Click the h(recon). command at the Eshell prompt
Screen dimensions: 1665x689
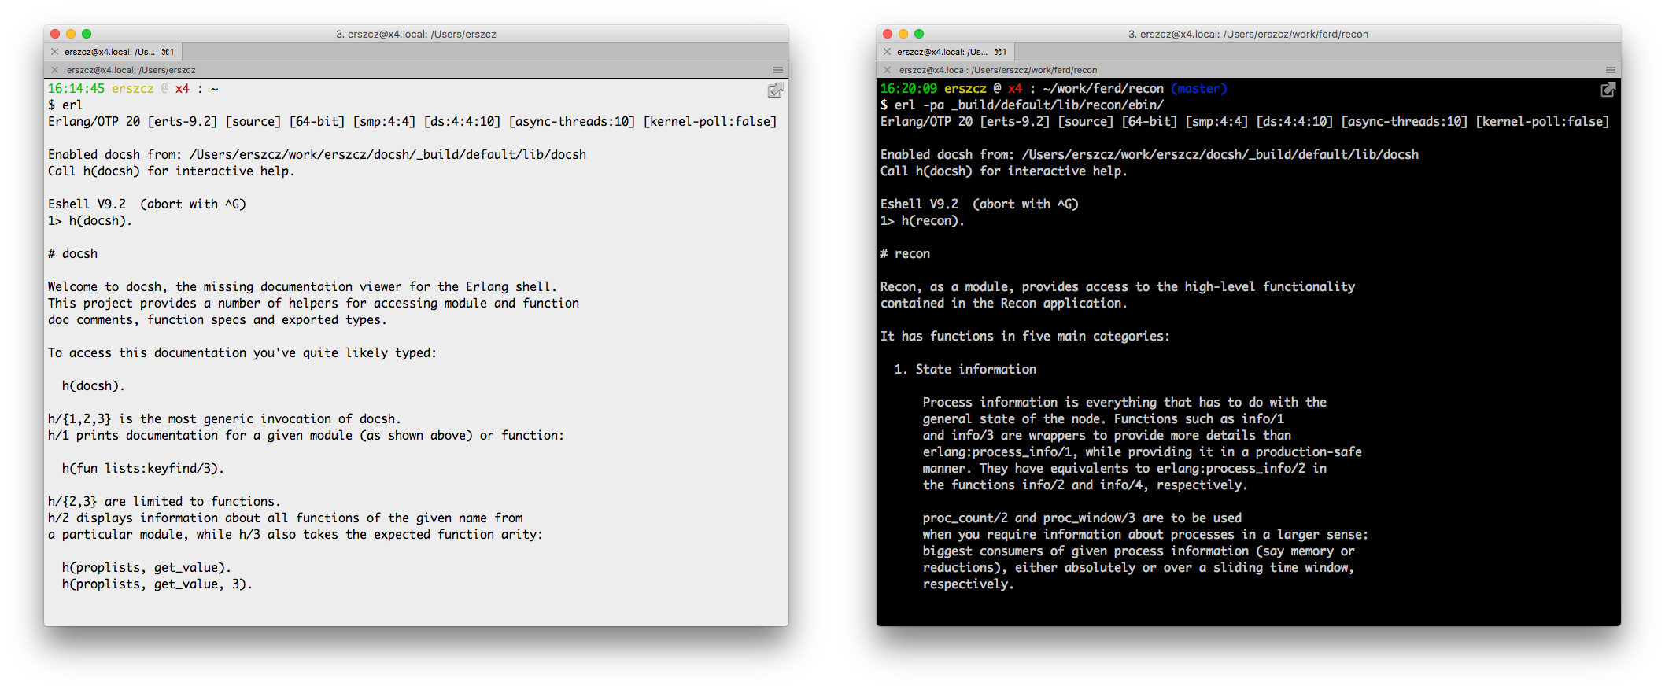(932, 221)
